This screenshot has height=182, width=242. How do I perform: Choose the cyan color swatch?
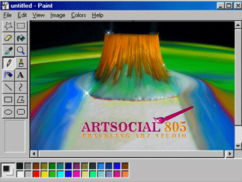pyautogui.click(x=60, y=174)
